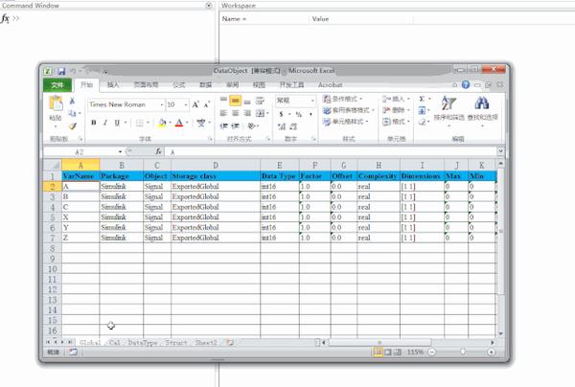Click the zoom slider handle
The height and width of the screenshot is (387, 575).
[463, 352]
